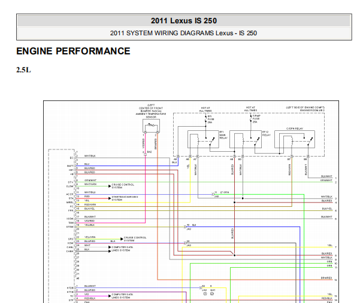Click the YEL/GRN wire label at pin 22

click(90, 237)
